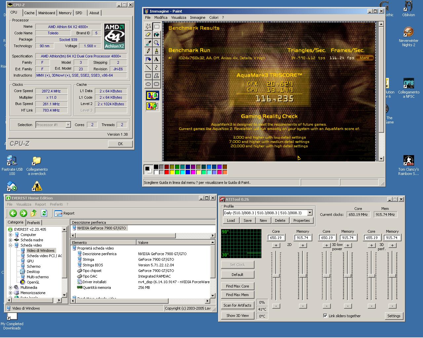This screenshot has width=423, height=338.
Task: Open the Immagine menu in Paint
Action: pos(198,17)
